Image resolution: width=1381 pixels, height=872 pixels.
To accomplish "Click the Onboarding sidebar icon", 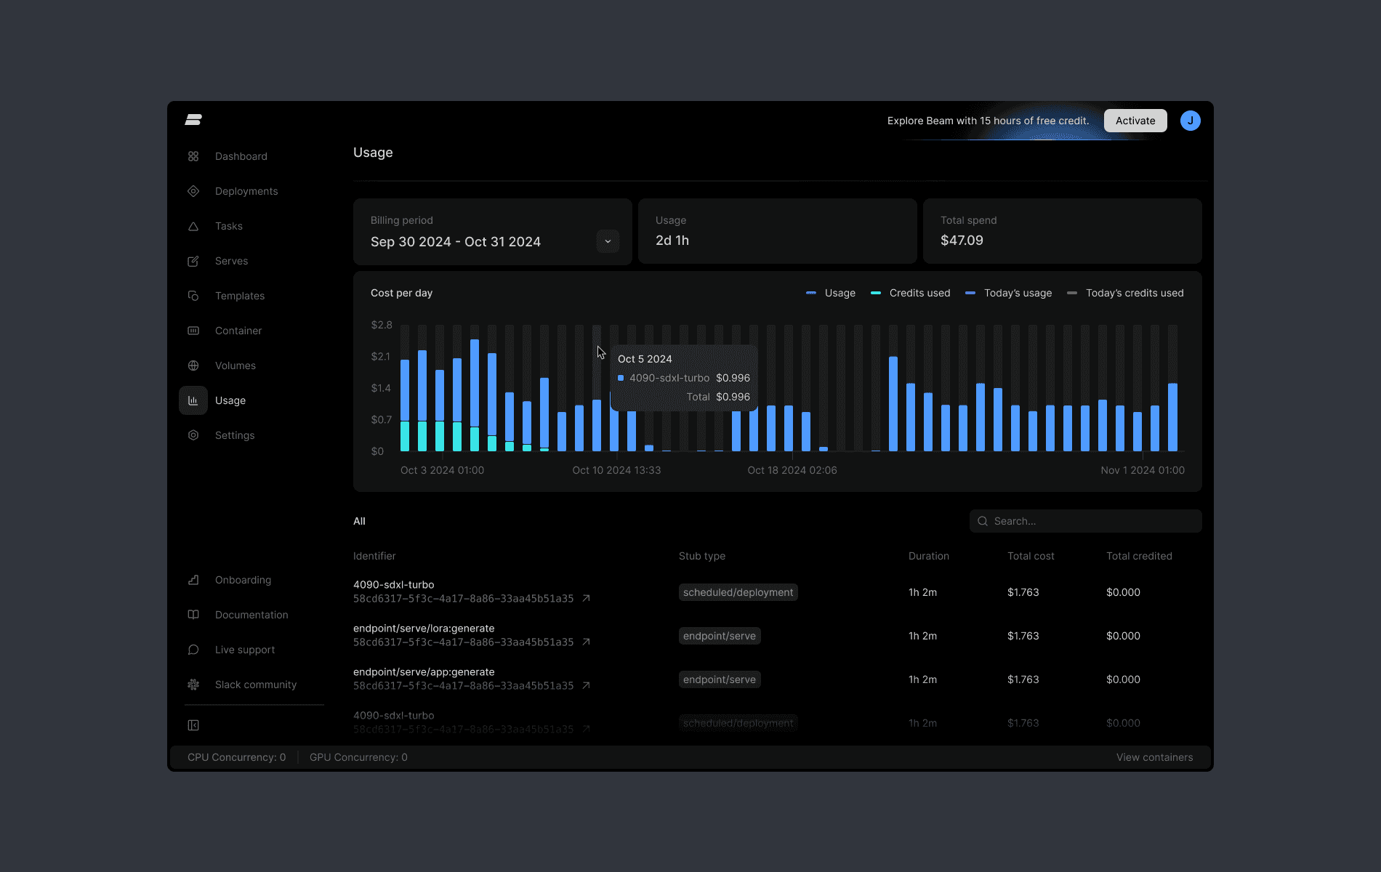I will point(193,580).
